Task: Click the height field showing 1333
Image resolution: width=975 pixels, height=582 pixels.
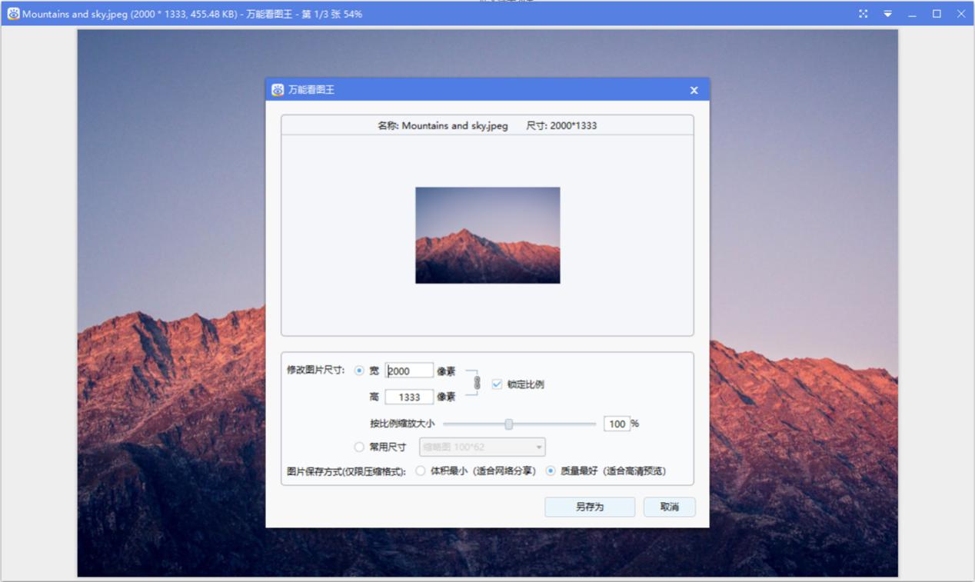Action: (x=409, y=397)
